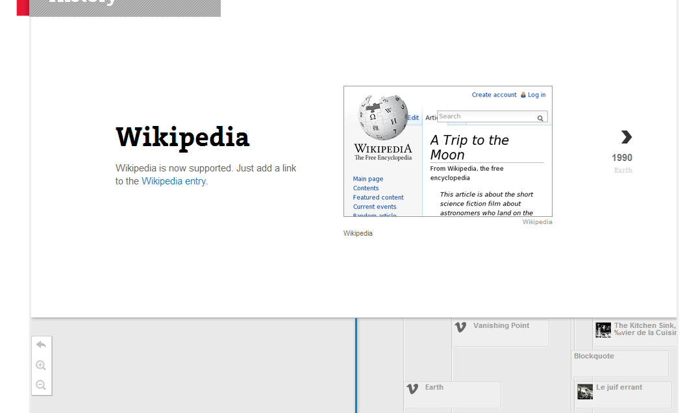Click the Le juif errant marker thumbnail
This screenshot has height=413, width=685.
pos(585,392)
